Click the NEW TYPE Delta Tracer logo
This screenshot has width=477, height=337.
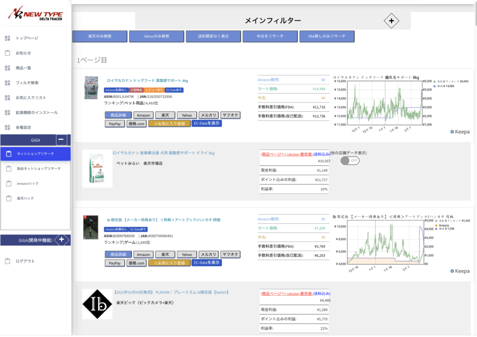[x=35, y=13]
